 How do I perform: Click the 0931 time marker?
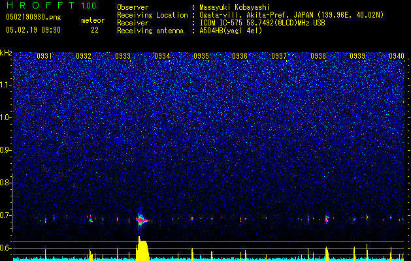click(44, 56)
